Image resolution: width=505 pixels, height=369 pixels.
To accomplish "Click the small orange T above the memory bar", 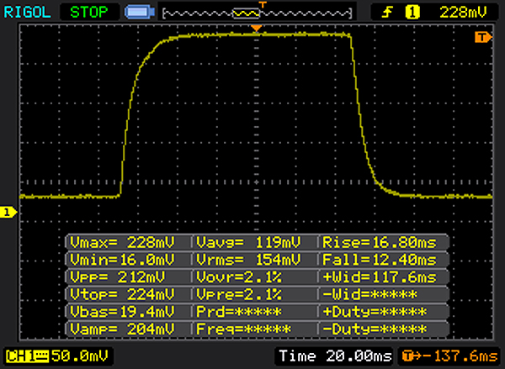I will tap(263, 5).
